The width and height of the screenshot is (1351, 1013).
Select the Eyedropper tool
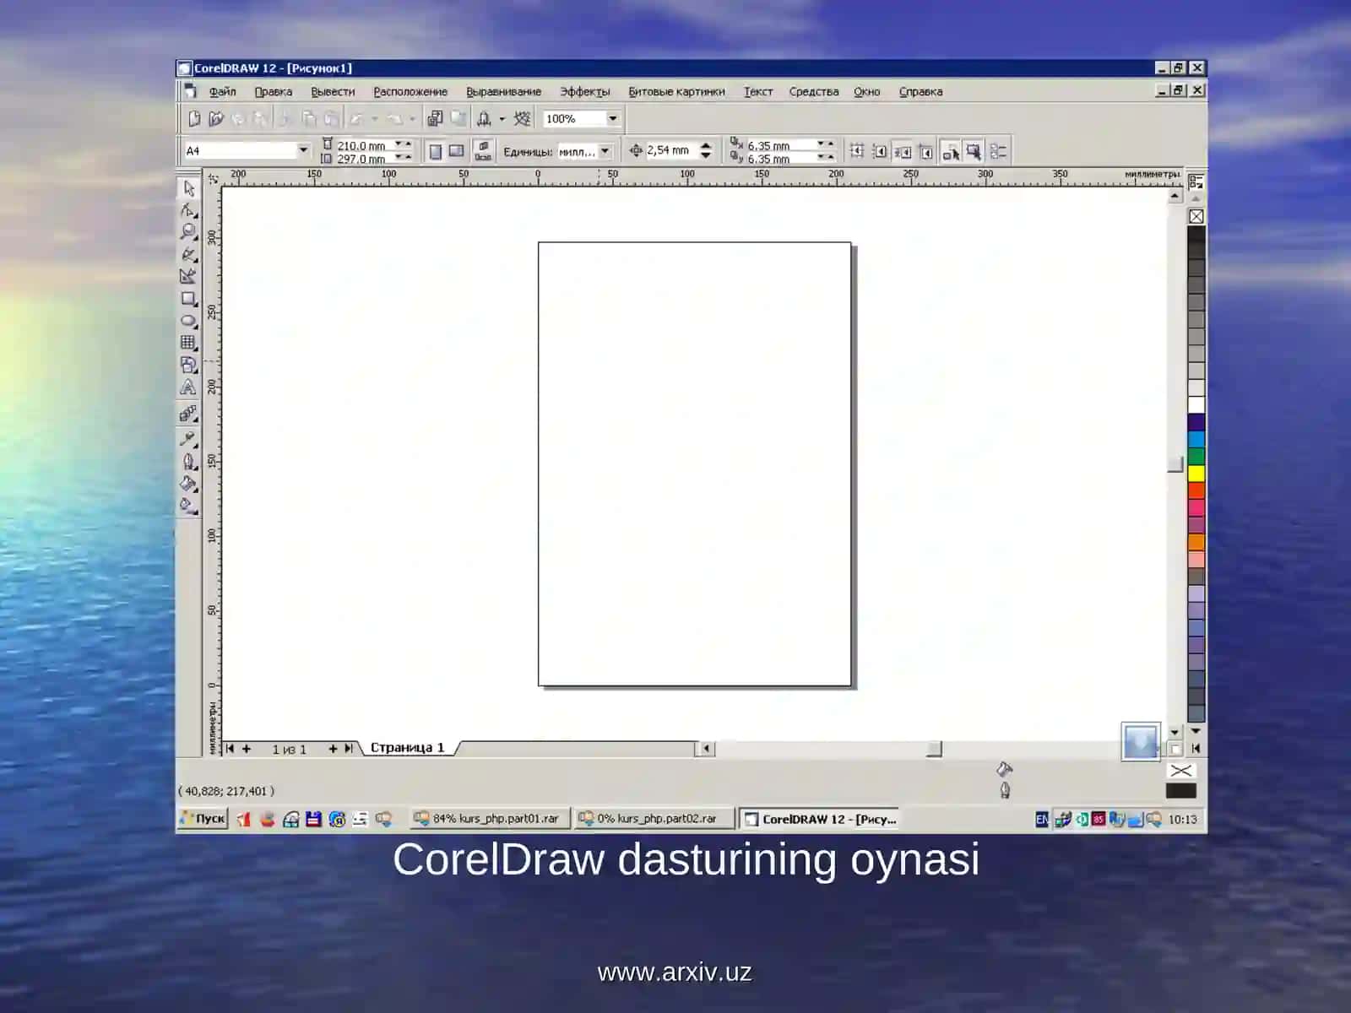[188, 438]
